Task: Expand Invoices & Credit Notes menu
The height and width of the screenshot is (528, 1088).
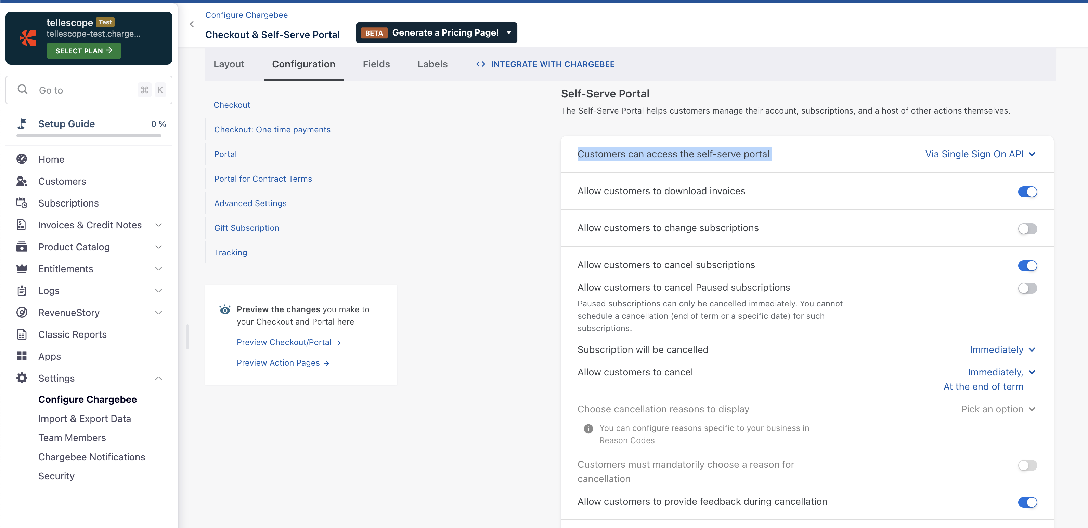Action: point(159,225)
